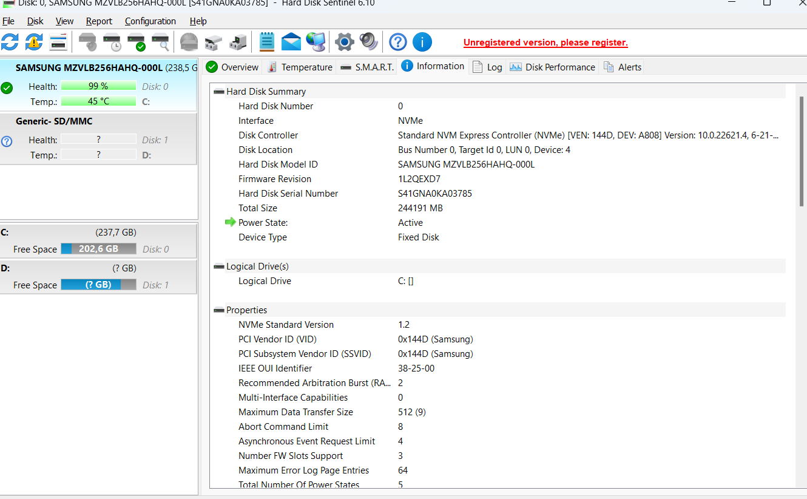Click the refresh icon with warning triangle
The image size is (807, 499).
pyautogui.click(x=34, y=42)
